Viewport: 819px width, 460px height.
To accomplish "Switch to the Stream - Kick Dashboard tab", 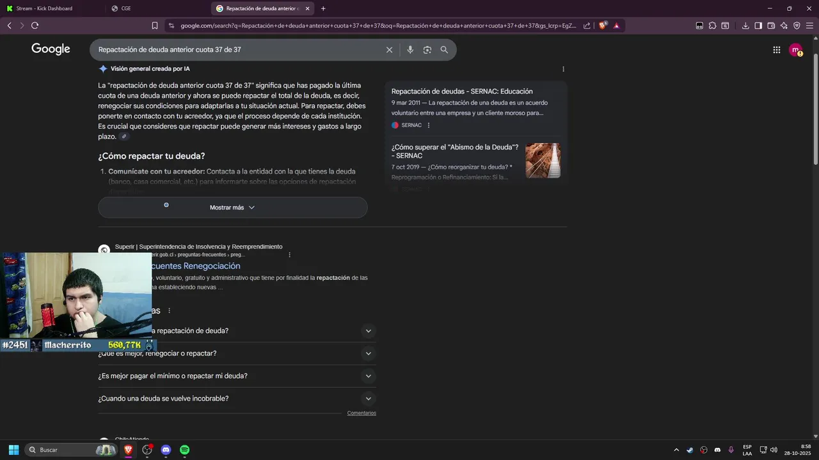I will (x=52, y=8).
